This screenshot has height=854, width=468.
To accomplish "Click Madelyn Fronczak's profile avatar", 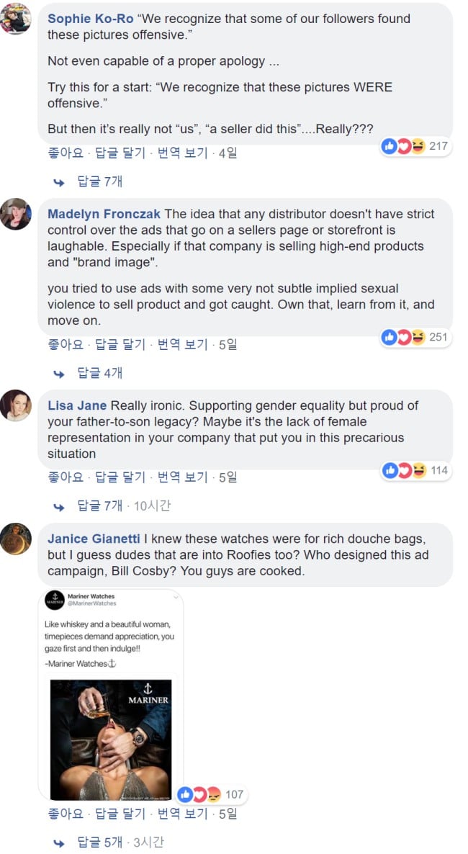I will pos(16,214).
